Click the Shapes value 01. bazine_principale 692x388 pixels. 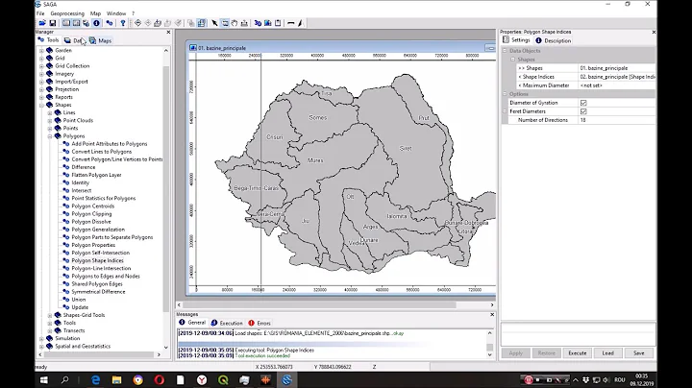click(x=617, y=68)
